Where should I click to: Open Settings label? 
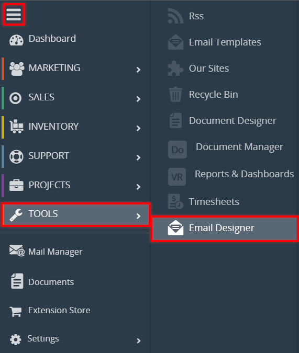pos(43,338)
